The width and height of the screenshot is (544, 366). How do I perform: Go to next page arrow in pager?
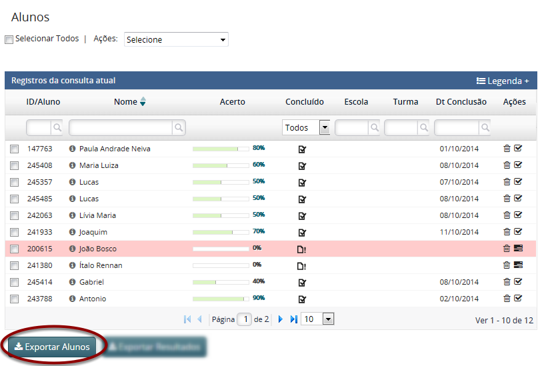281,319
